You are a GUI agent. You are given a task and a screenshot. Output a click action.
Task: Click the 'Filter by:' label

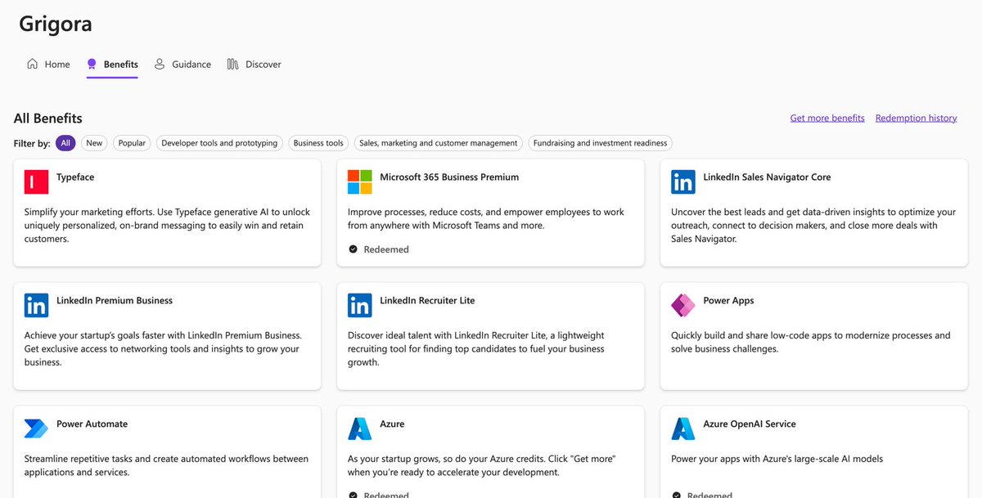tap(32, 143)
